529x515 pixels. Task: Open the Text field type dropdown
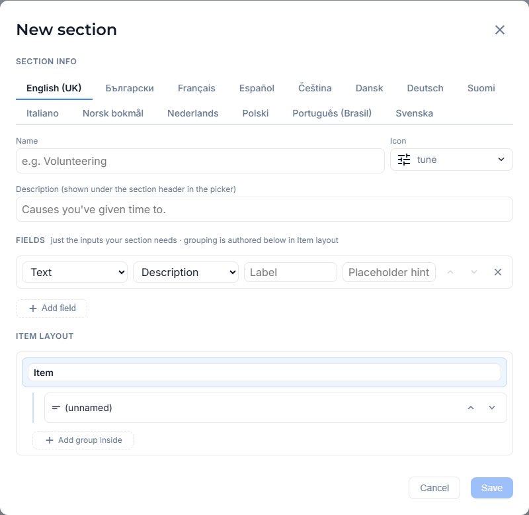click(75, 272)
